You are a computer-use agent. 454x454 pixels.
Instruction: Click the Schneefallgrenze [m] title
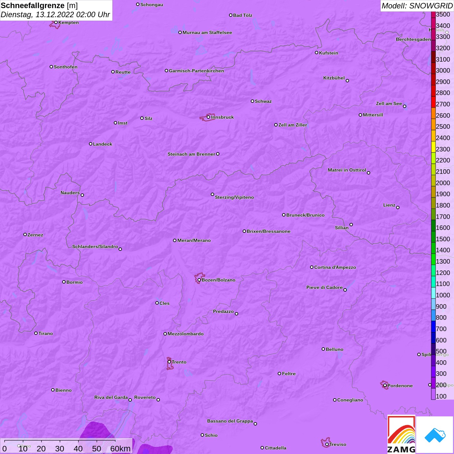tap(39, 6)
